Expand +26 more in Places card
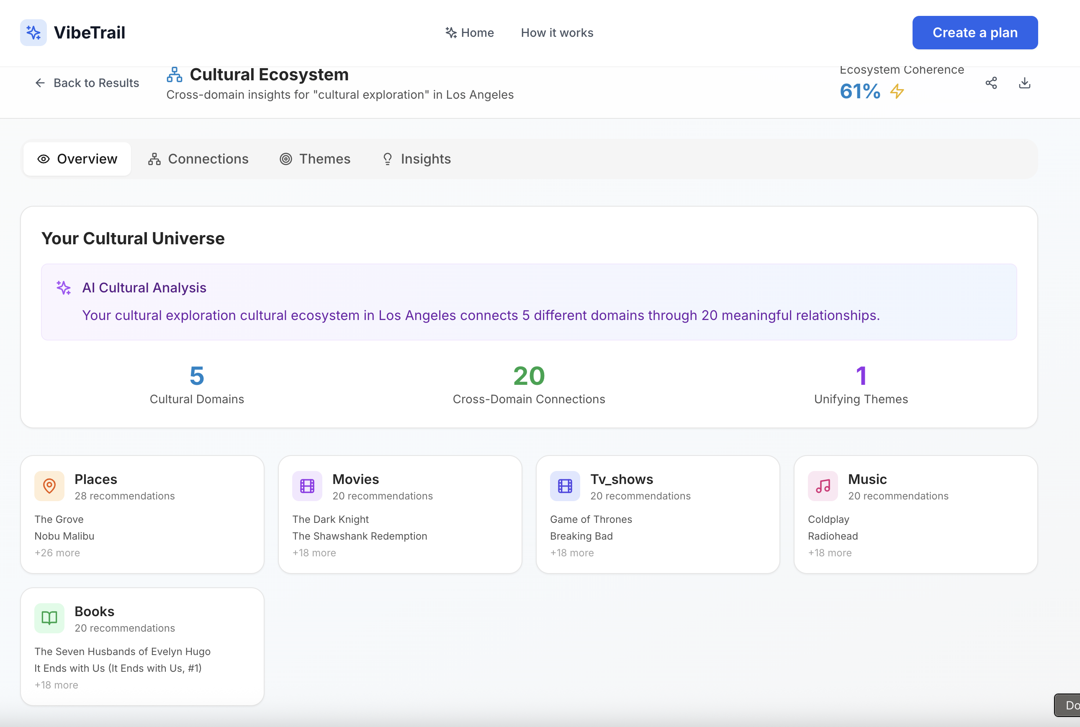This screenshot has width=1080, height=727. pyautogui.click(x=57, y=553)
